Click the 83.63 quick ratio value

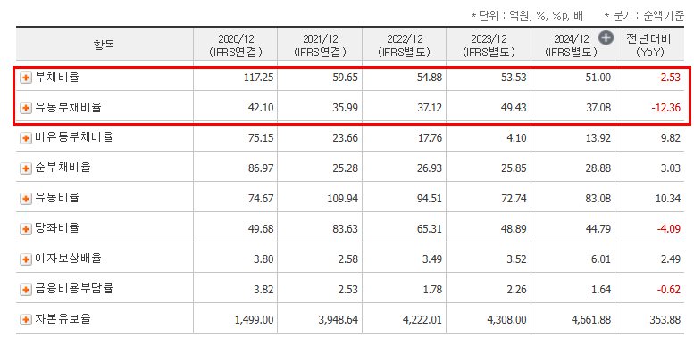point(347,229)
